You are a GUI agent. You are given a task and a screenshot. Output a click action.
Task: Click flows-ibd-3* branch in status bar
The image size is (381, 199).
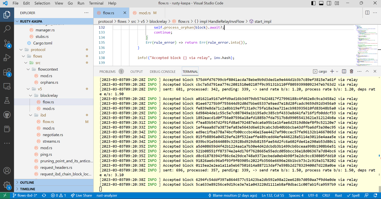25,195
